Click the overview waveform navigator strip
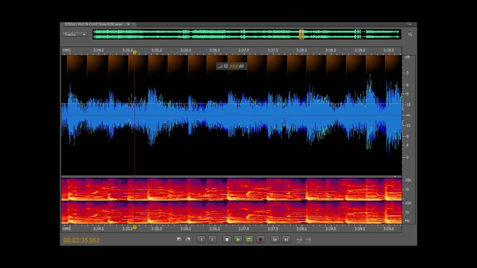This screenshot has height=268, width=477. tap(247, 35)
